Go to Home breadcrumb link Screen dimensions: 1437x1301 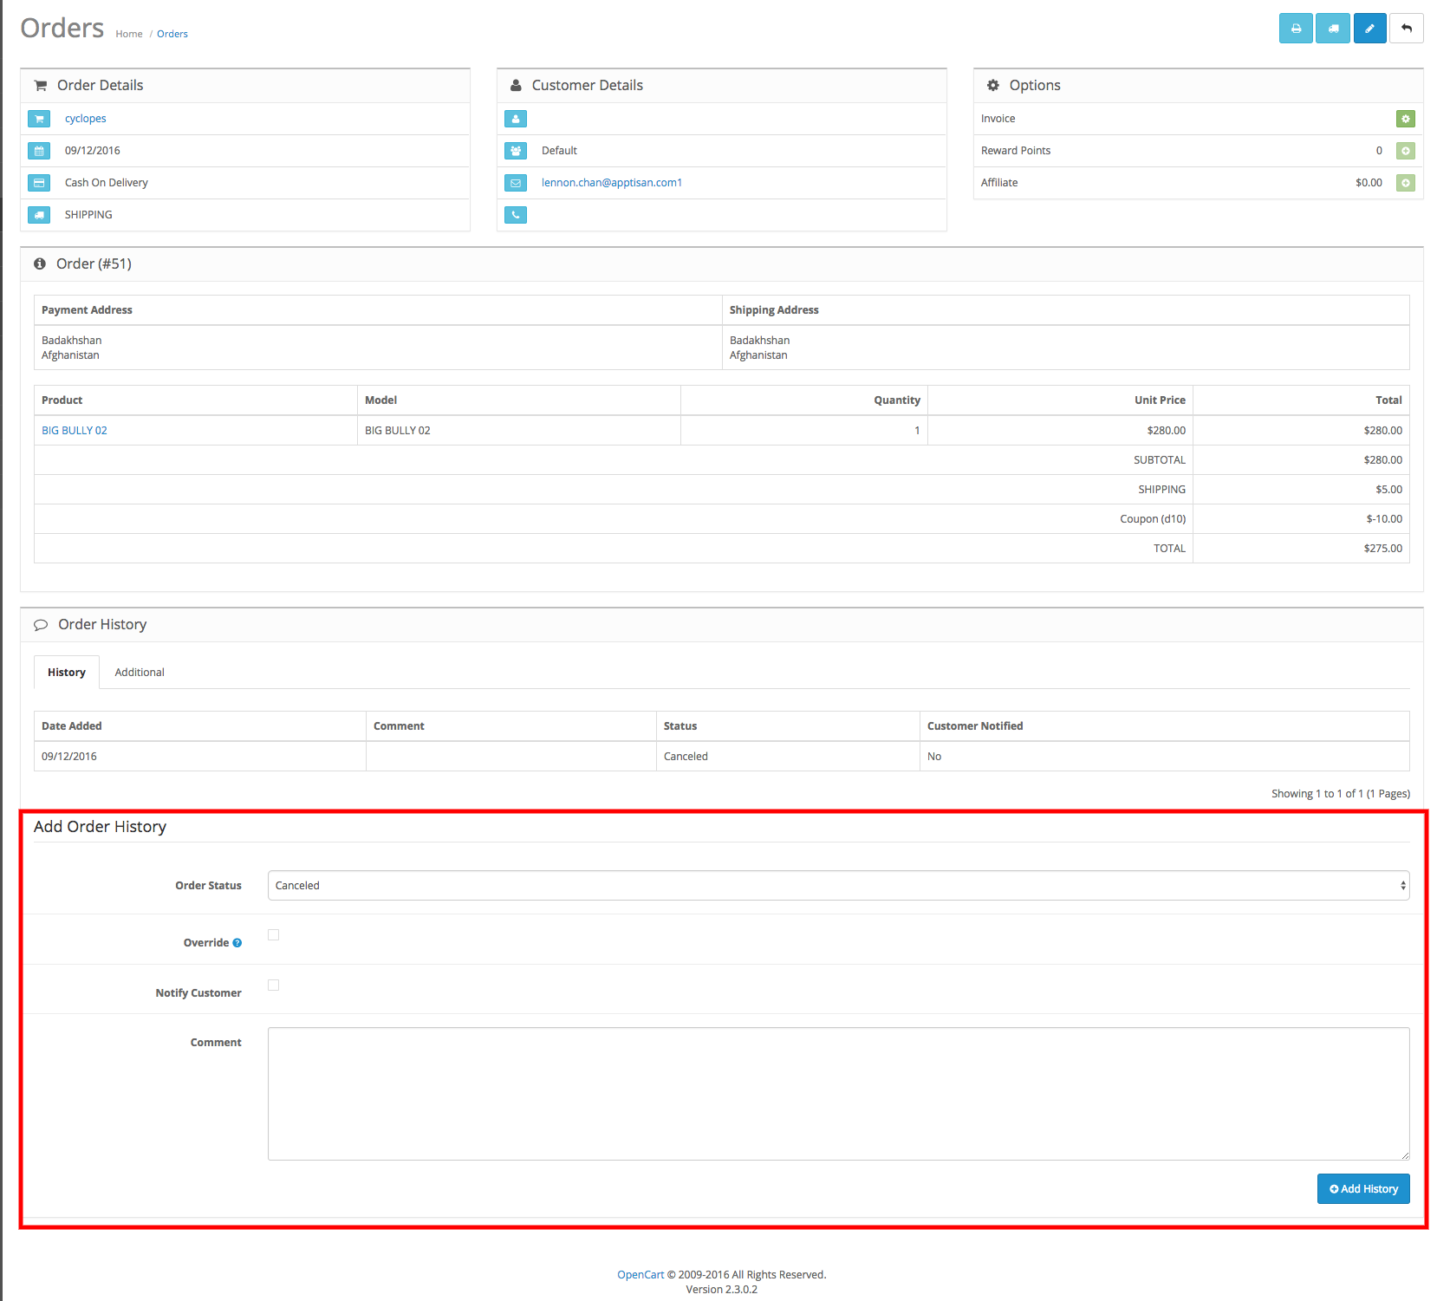pyautogui.click(x=129, y=35)
